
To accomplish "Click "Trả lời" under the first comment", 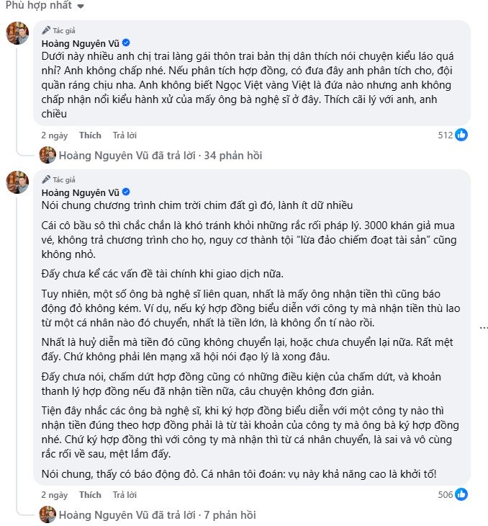I will [x=125, y=135].
